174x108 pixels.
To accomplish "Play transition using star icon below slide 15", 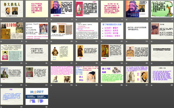I will [1, 63].
